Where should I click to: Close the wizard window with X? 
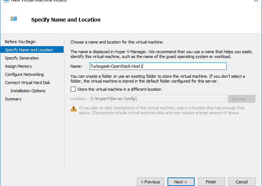[256, 1]
